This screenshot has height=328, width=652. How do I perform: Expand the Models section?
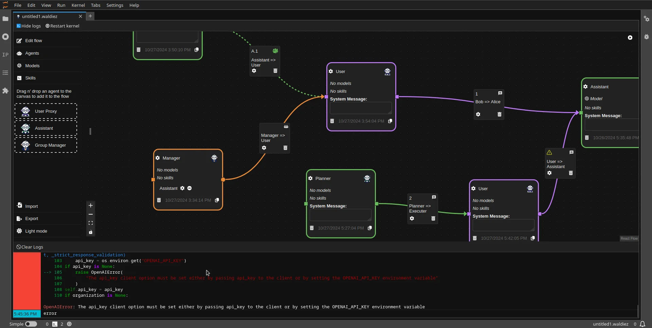32,65
